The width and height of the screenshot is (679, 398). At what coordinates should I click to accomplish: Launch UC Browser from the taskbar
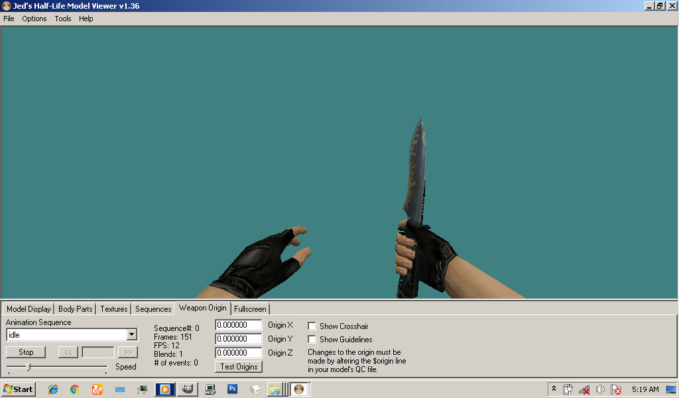(x=97, y=389)
